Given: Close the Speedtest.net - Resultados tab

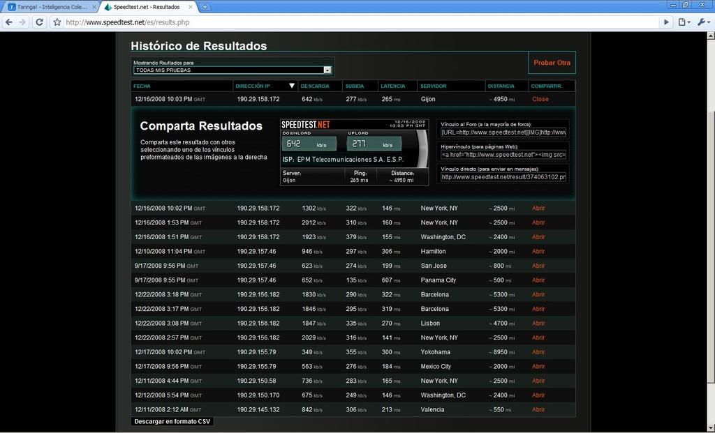Looking at the screenshot, I should click(190, 7).
